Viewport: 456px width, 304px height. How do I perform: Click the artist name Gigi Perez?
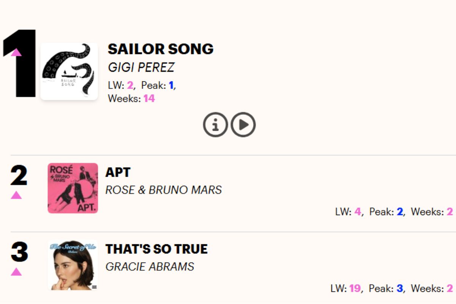141,67
